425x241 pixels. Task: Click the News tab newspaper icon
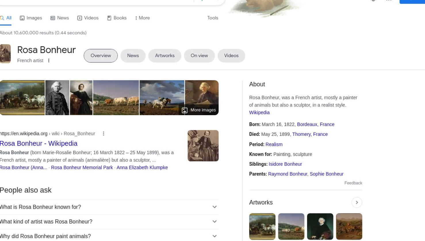53,18
